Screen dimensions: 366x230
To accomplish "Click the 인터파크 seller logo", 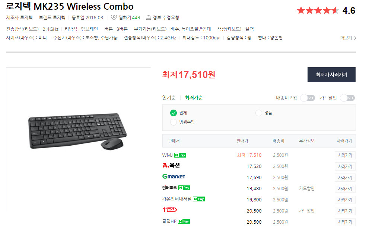I will [x=169, y=188].
